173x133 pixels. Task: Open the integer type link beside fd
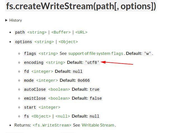tap(42, 71)
